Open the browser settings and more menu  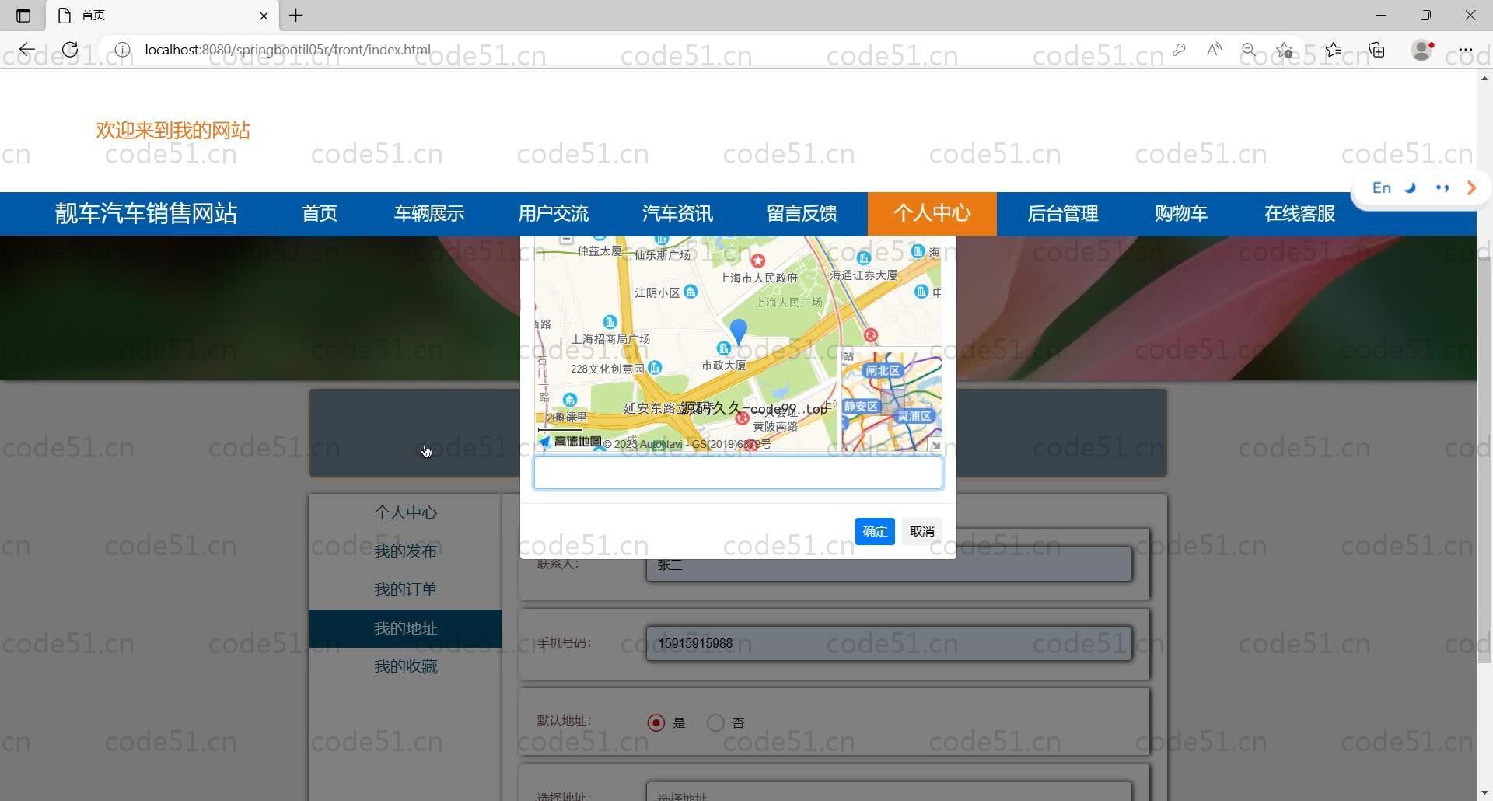pos(1466,50)
